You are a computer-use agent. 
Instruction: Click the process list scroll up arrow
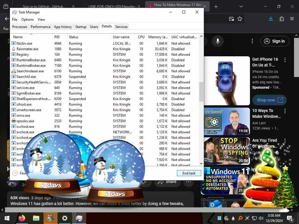[201, 36]
